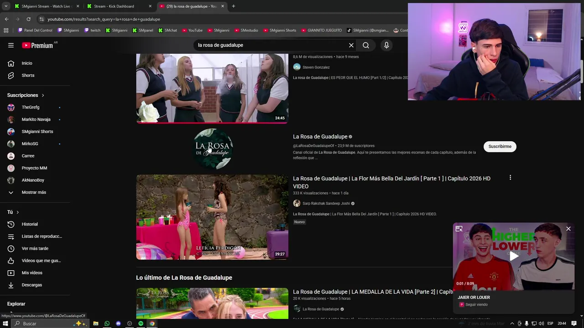
Task: Show hidden system tray icons
Action: click(512, 323)
